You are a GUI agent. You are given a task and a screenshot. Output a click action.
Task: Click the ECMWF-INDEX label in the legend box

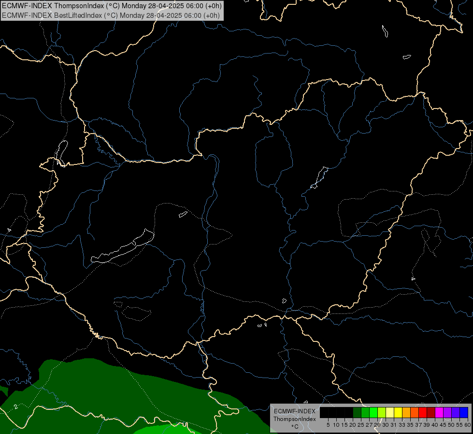click(x=295, y=411)
